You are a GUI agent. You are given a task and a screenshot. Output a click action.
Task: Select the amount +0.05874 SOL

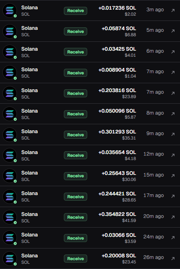pos(119,29)
